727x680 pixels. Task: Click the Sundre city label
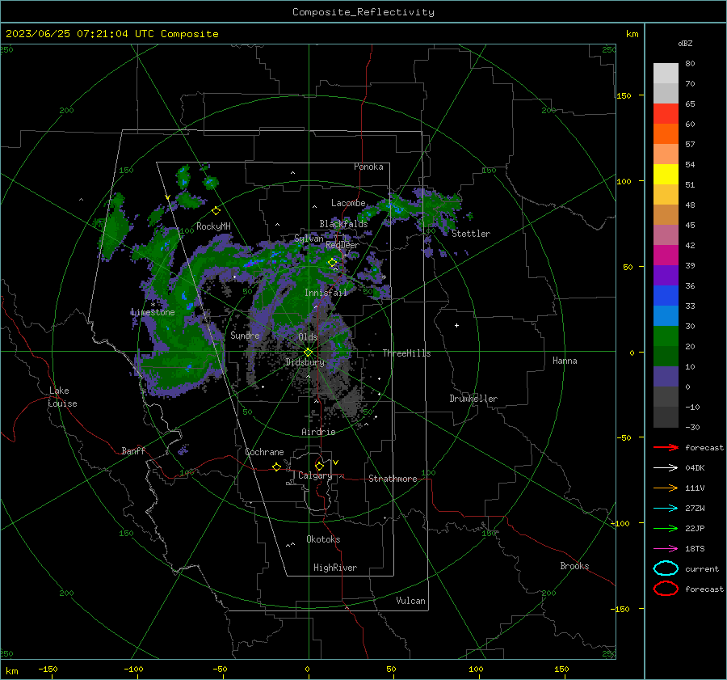[246, 335]
